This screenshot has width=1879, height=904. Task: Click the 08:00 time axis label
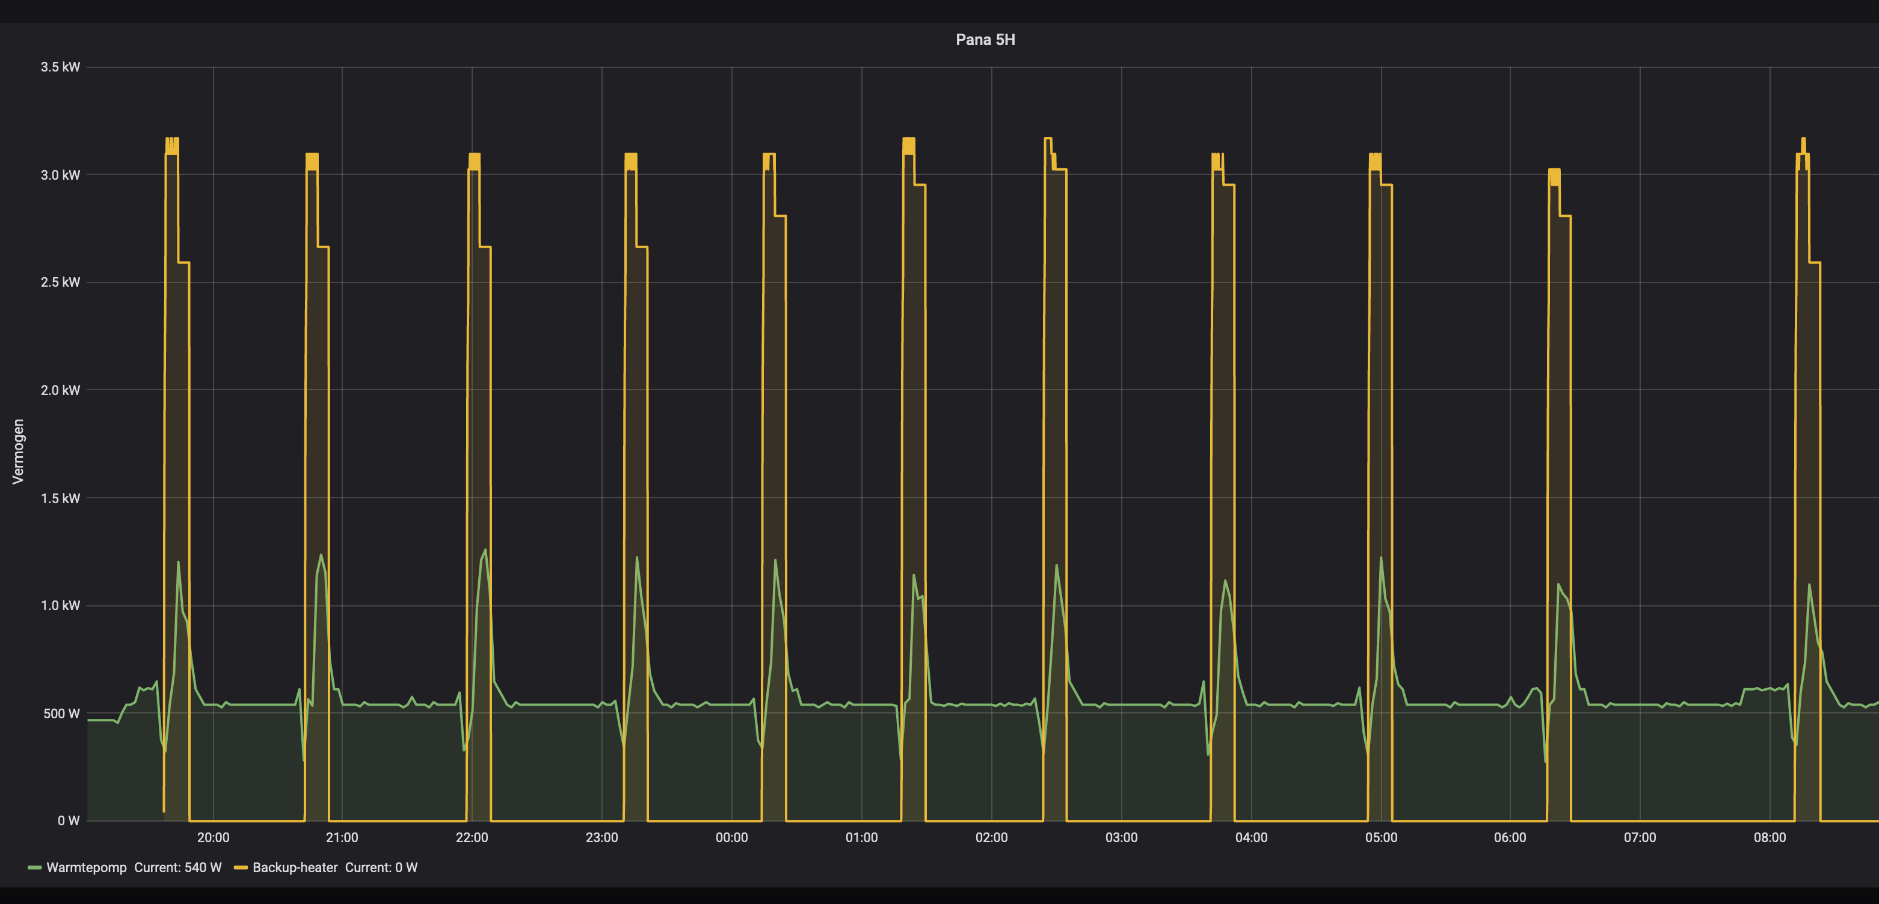pos(1770,838)
